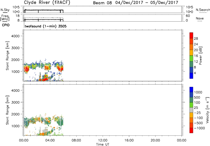
Task: Click the 'Slant Range [km]' label of velocity panel
Action: [x=7, y=110]
